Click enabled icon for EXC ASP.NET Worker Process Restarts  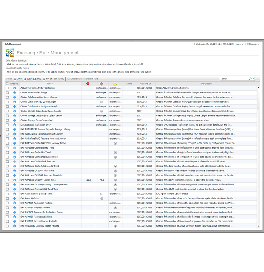coord(15,222)
